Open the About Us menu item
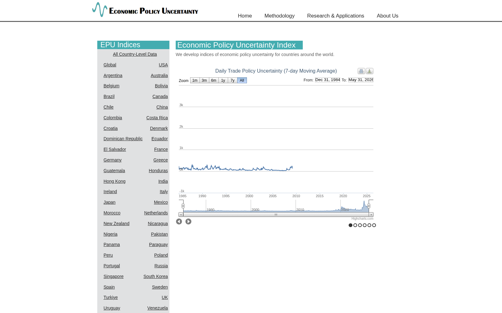 [x=387, y=16]
